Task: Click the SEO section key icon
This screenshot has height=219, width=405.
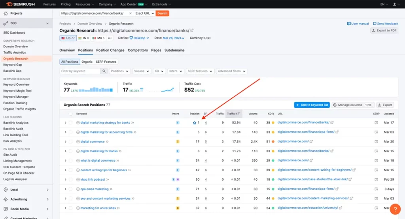Action: click(x=6, y=23)
